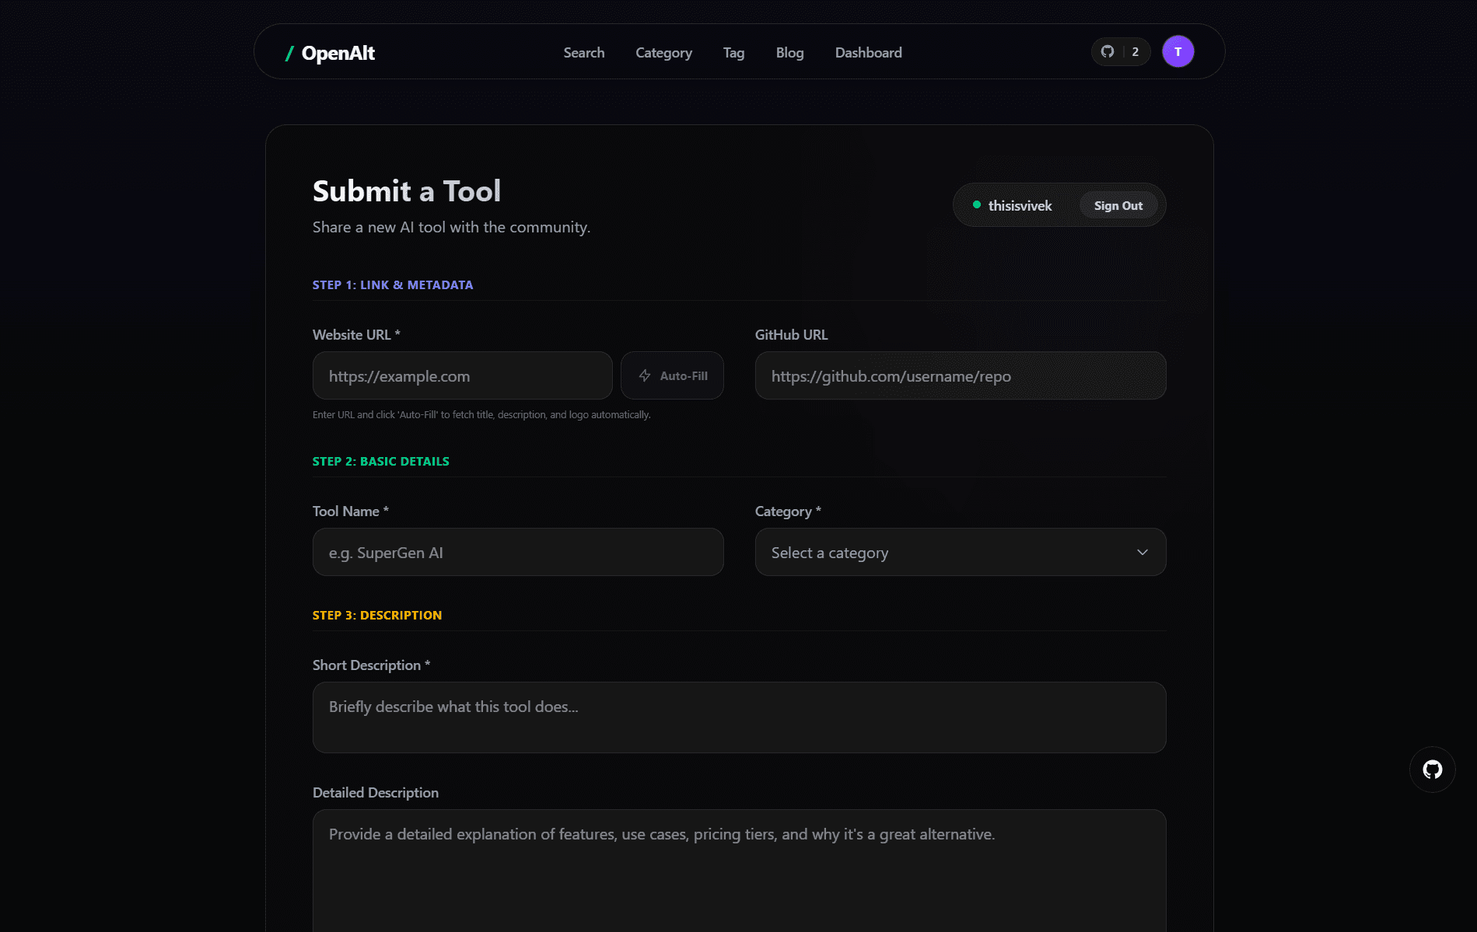Click the Step 3: Description heading
The width and height of the screenshot is (1477, 932).
click(x=377, y=615)
